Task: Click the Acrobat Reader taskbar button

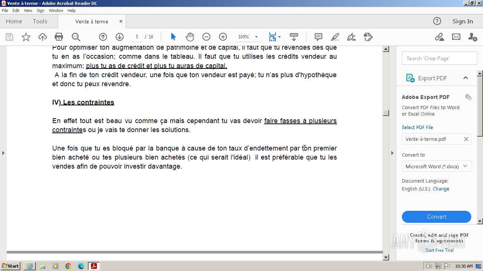Action: (x=94, y=266)
